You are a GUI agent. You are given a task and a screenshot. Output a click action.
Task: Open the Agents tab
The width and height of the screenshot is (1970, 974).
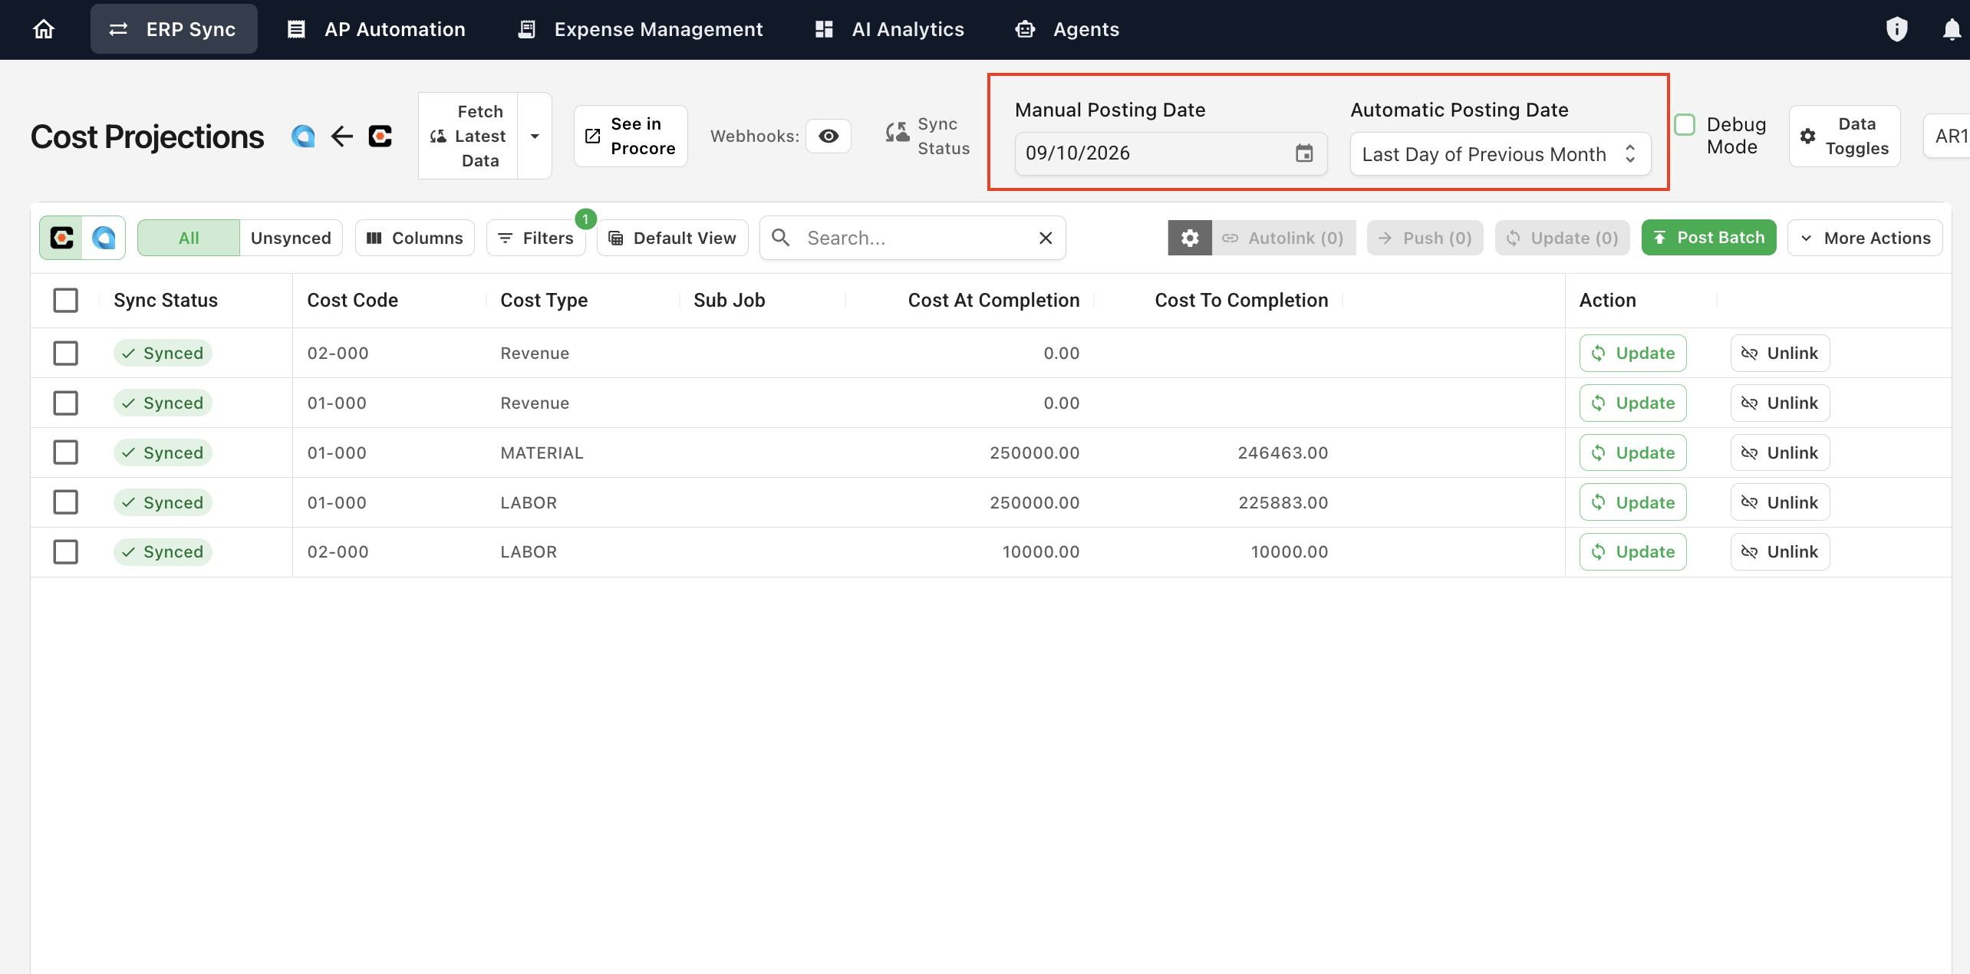point(1068,29)
